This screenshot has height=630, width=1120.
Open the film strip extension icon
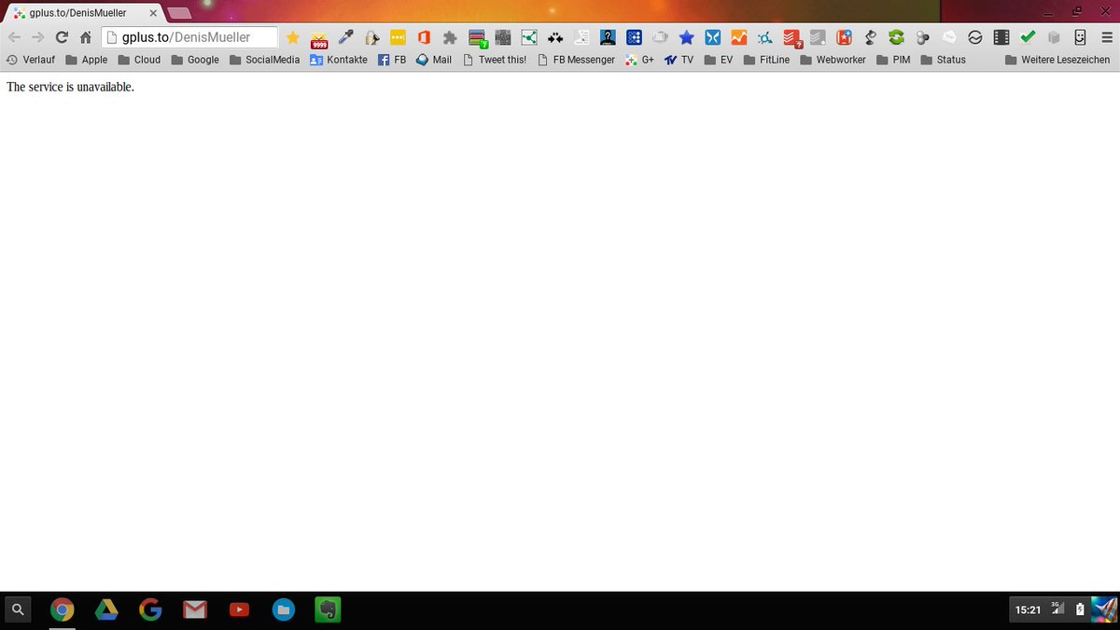(1001, 37)
